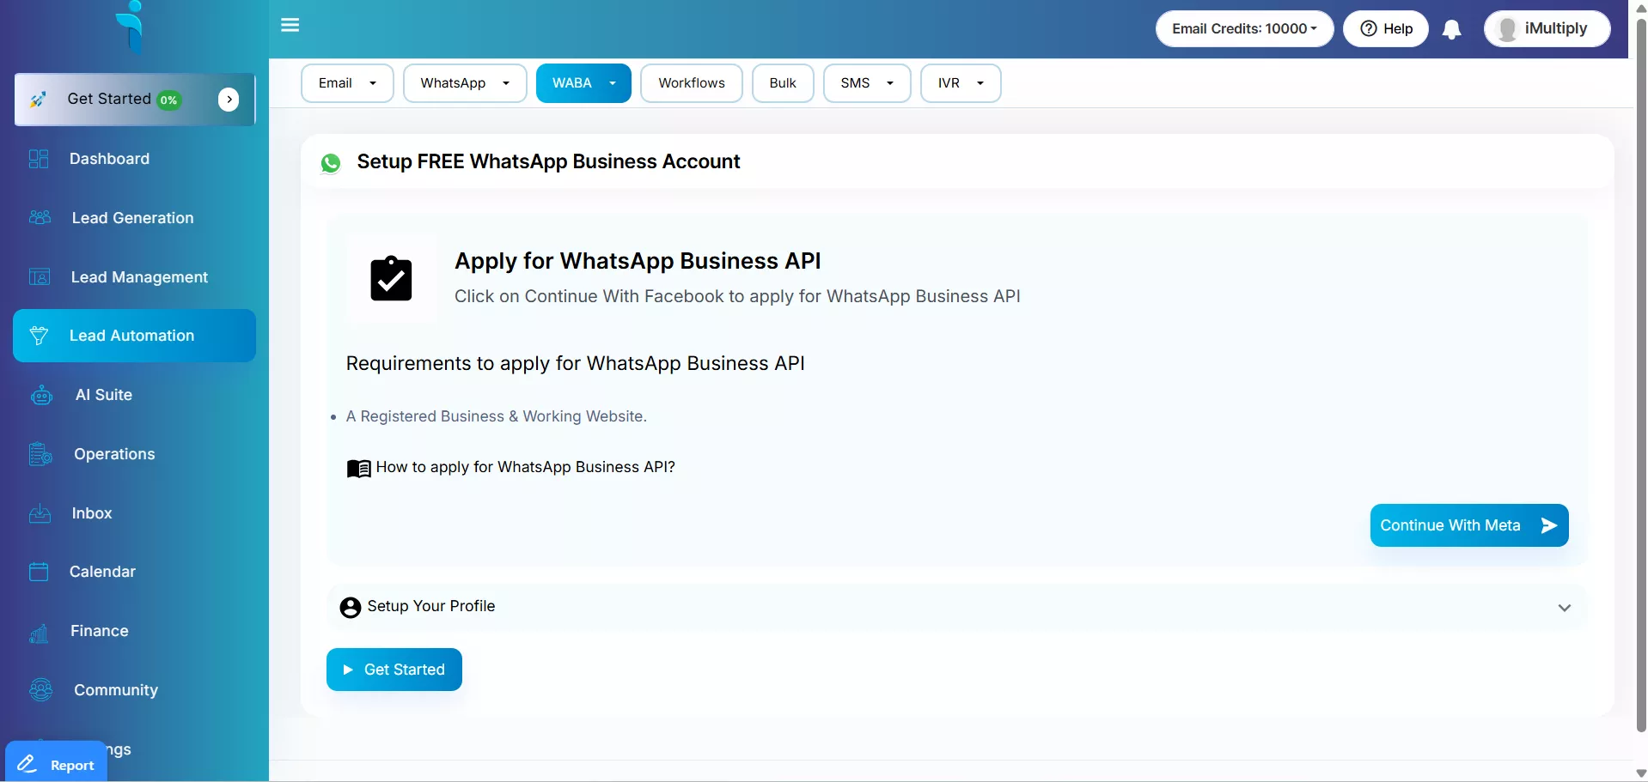Expand the Setup Your Profile section
The height and width of the screenshot is (782, 1648).
tap(1564, 608)
